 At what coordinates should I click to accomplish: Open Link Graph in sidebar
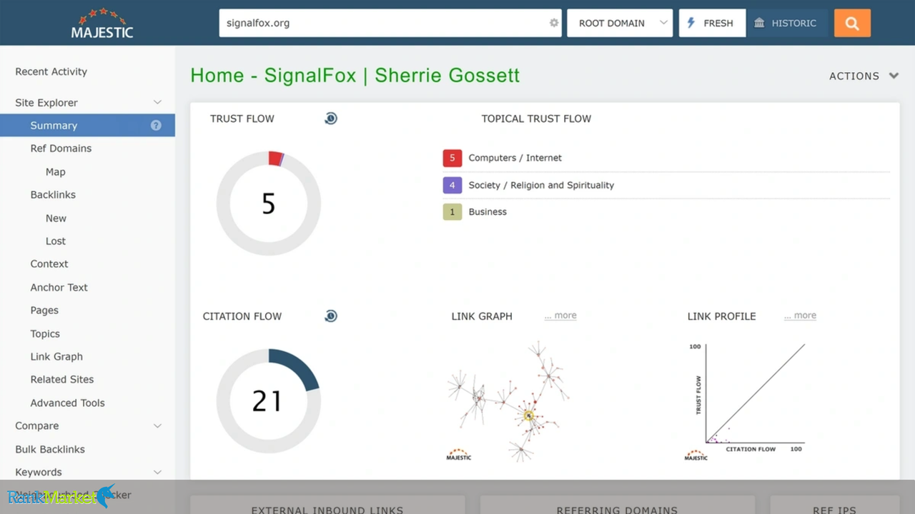[56, 357]
